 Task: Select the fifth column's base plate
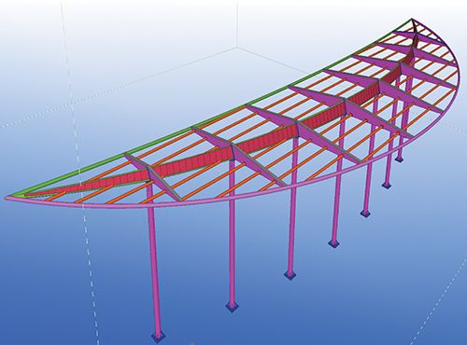[x=365, y=214]
